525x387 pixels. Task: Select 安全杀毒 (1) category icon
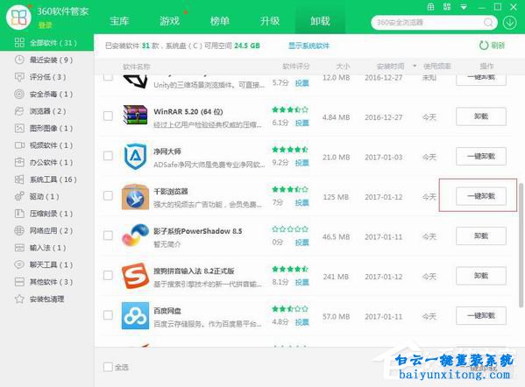[19, 94]
